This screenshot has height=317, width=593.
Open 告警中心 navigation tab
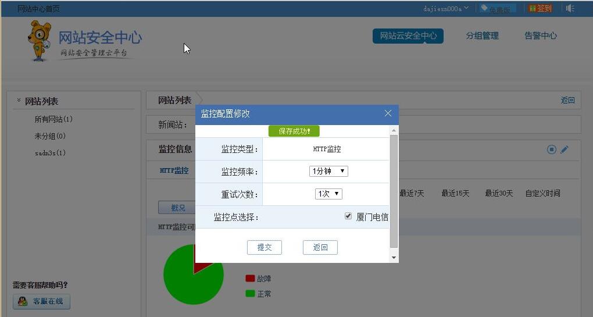[x=541, y=36]
